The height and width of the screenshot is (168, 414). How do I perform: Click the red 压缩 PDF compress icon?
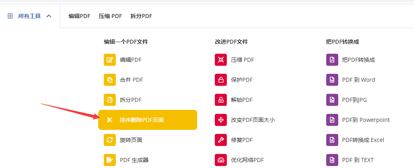[221, 60]
